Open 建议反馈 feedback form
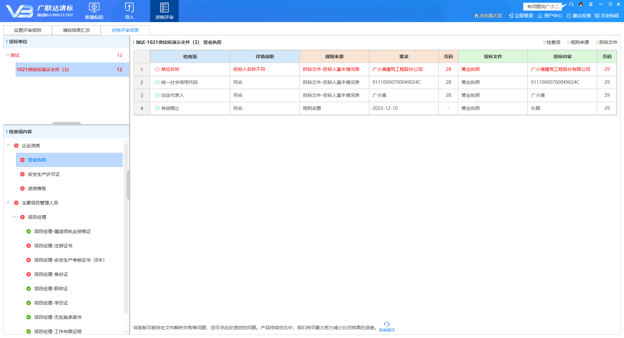The image size is (624, 338). (x=578, y=16)
